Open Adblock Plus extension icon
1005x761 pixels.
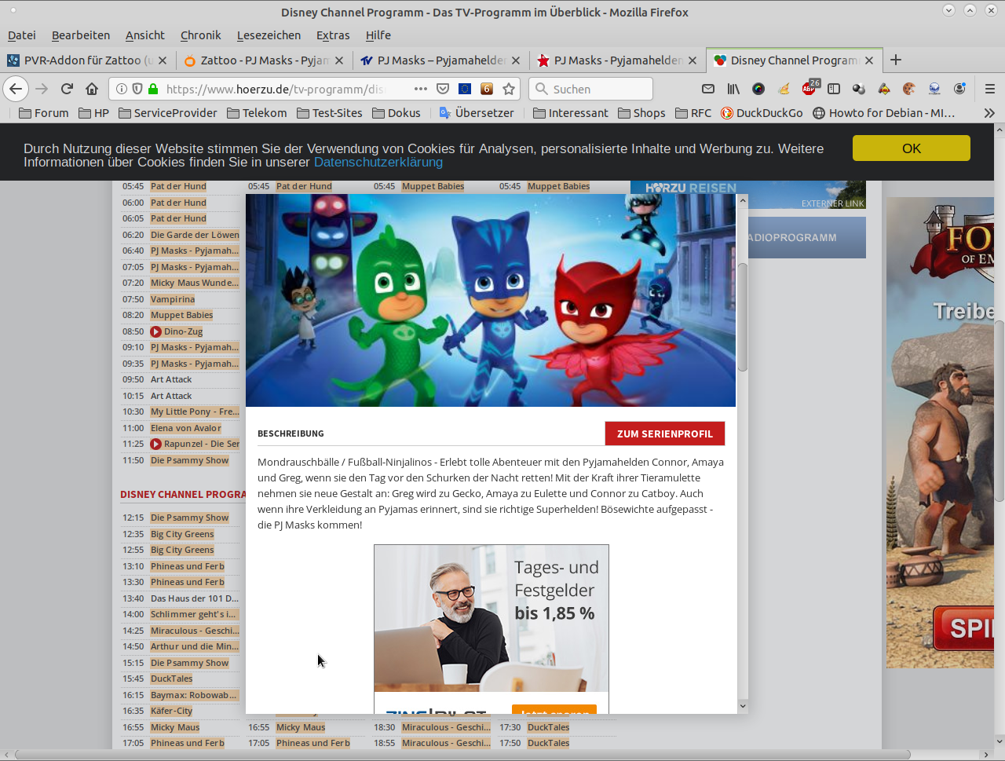coord(809,89)
